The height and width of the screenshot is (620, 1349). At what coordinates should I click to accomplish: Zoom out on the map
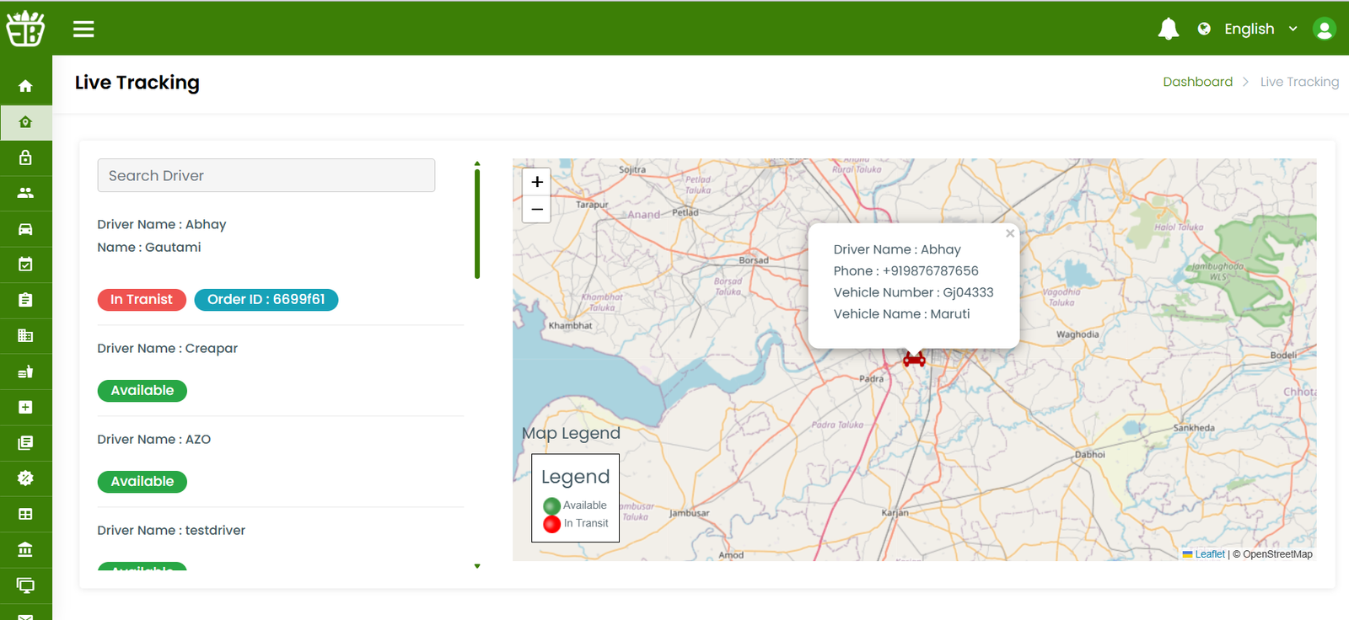coord(536,209)
